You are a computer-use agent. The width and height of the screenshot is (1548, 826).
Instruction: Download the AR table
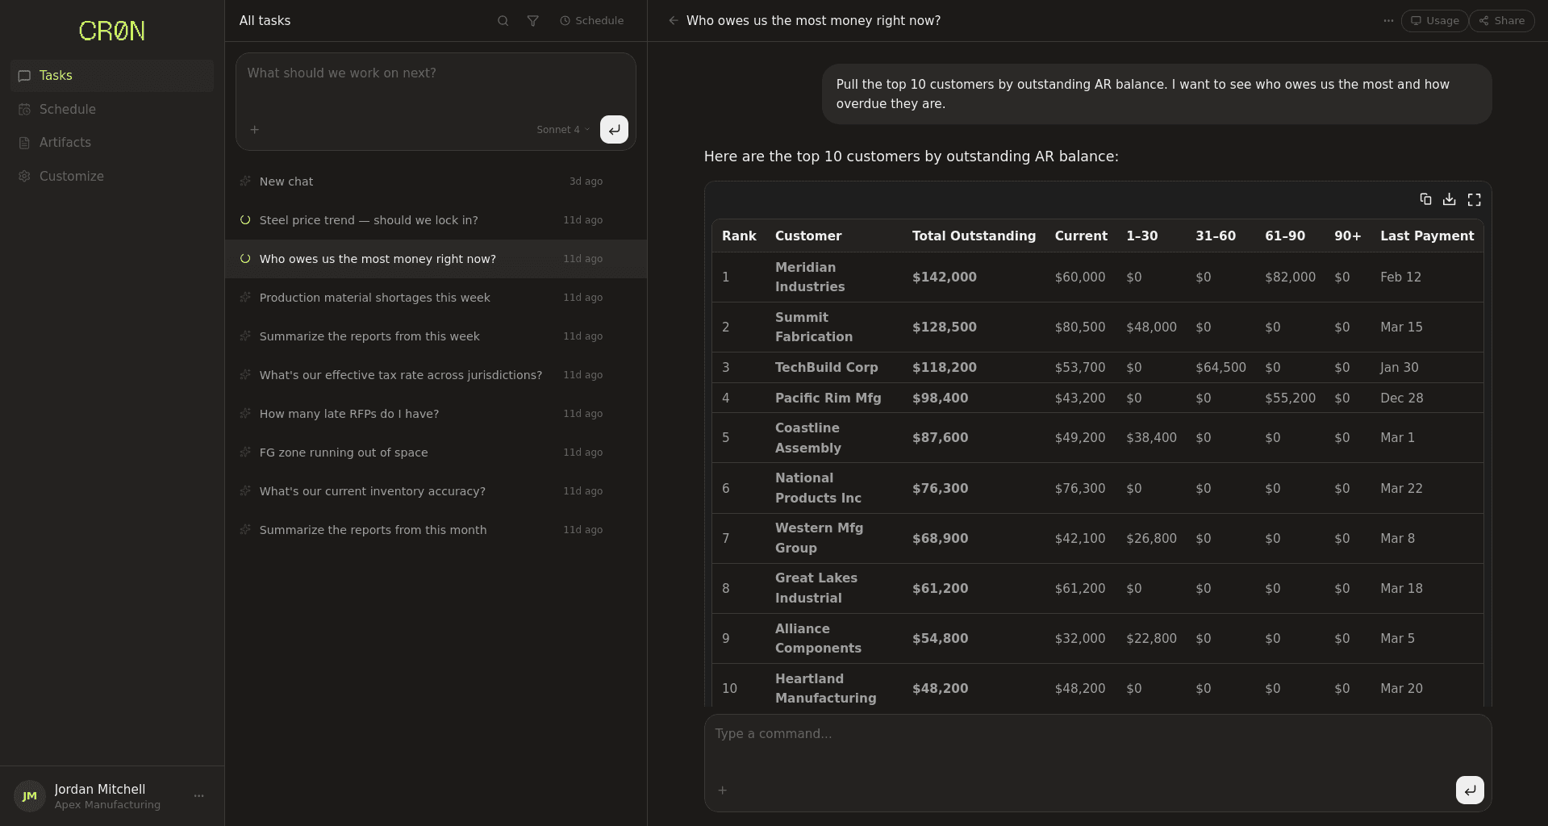pyautogui.click(x=1450, y=199)
